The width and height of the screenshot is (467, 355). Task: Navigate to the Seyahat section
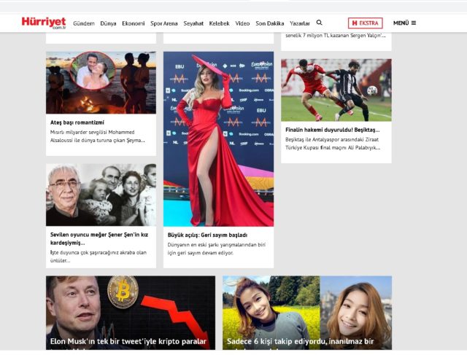coord(193,23)
